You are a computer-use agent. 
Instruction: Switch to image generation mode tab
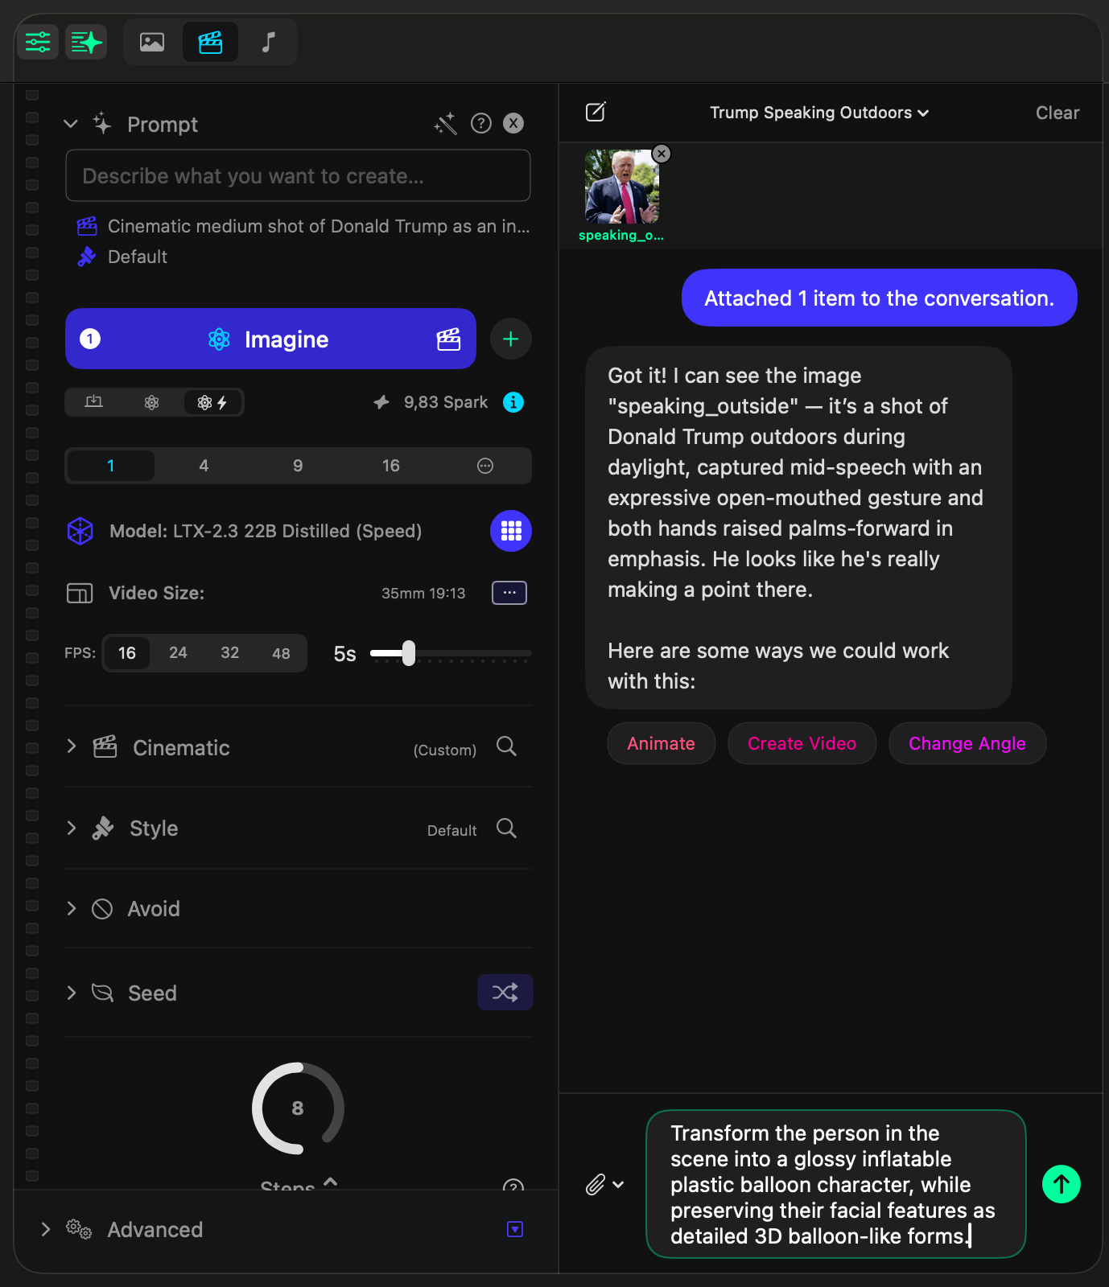pos(152,42)
